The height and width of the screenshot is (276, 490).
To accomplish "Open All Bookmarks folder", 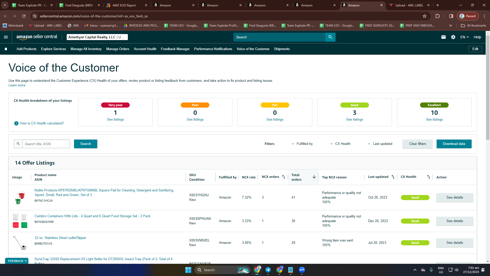I will coord(474,26).
